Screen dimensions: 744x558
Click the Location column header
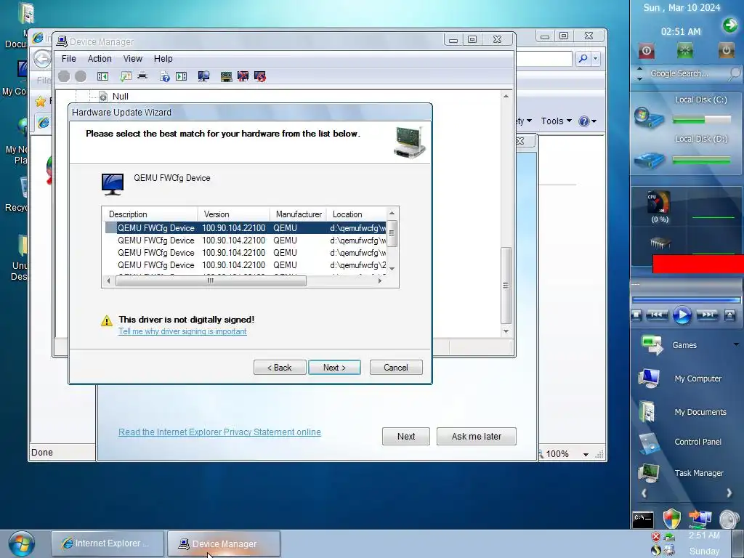pos(356,214)
